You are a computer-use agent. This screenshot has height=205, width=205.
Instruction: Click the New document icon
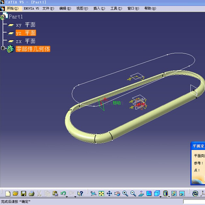click(8, 194)
